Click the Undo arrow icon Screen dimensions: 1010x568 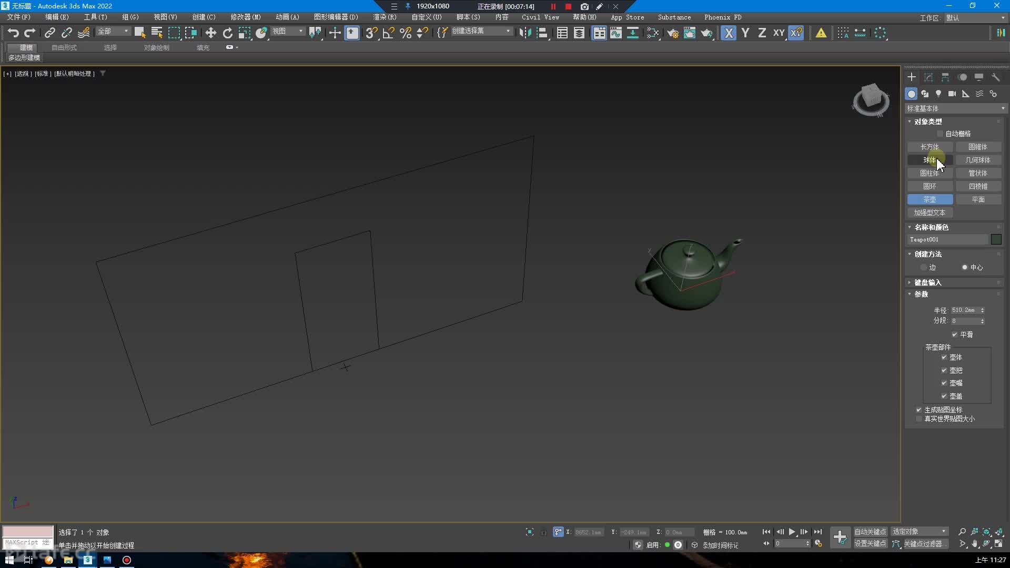[13, 33]
